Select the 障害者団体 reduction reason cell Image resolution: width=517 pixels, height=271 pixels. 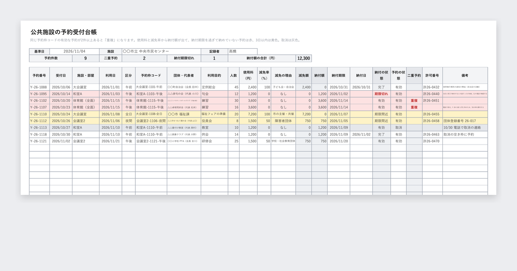[x=283, y=121]
